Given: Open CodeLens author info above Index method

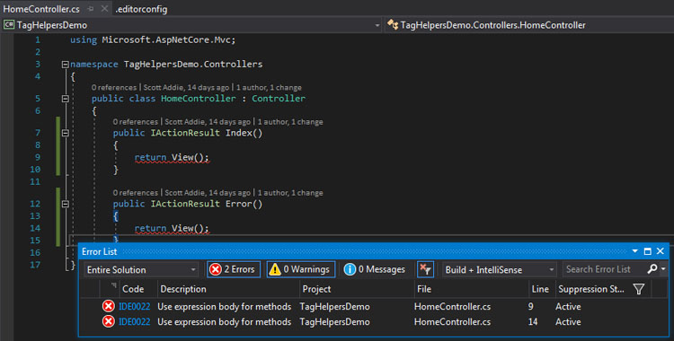Looking at the screenshot, I should pos(208,122).
